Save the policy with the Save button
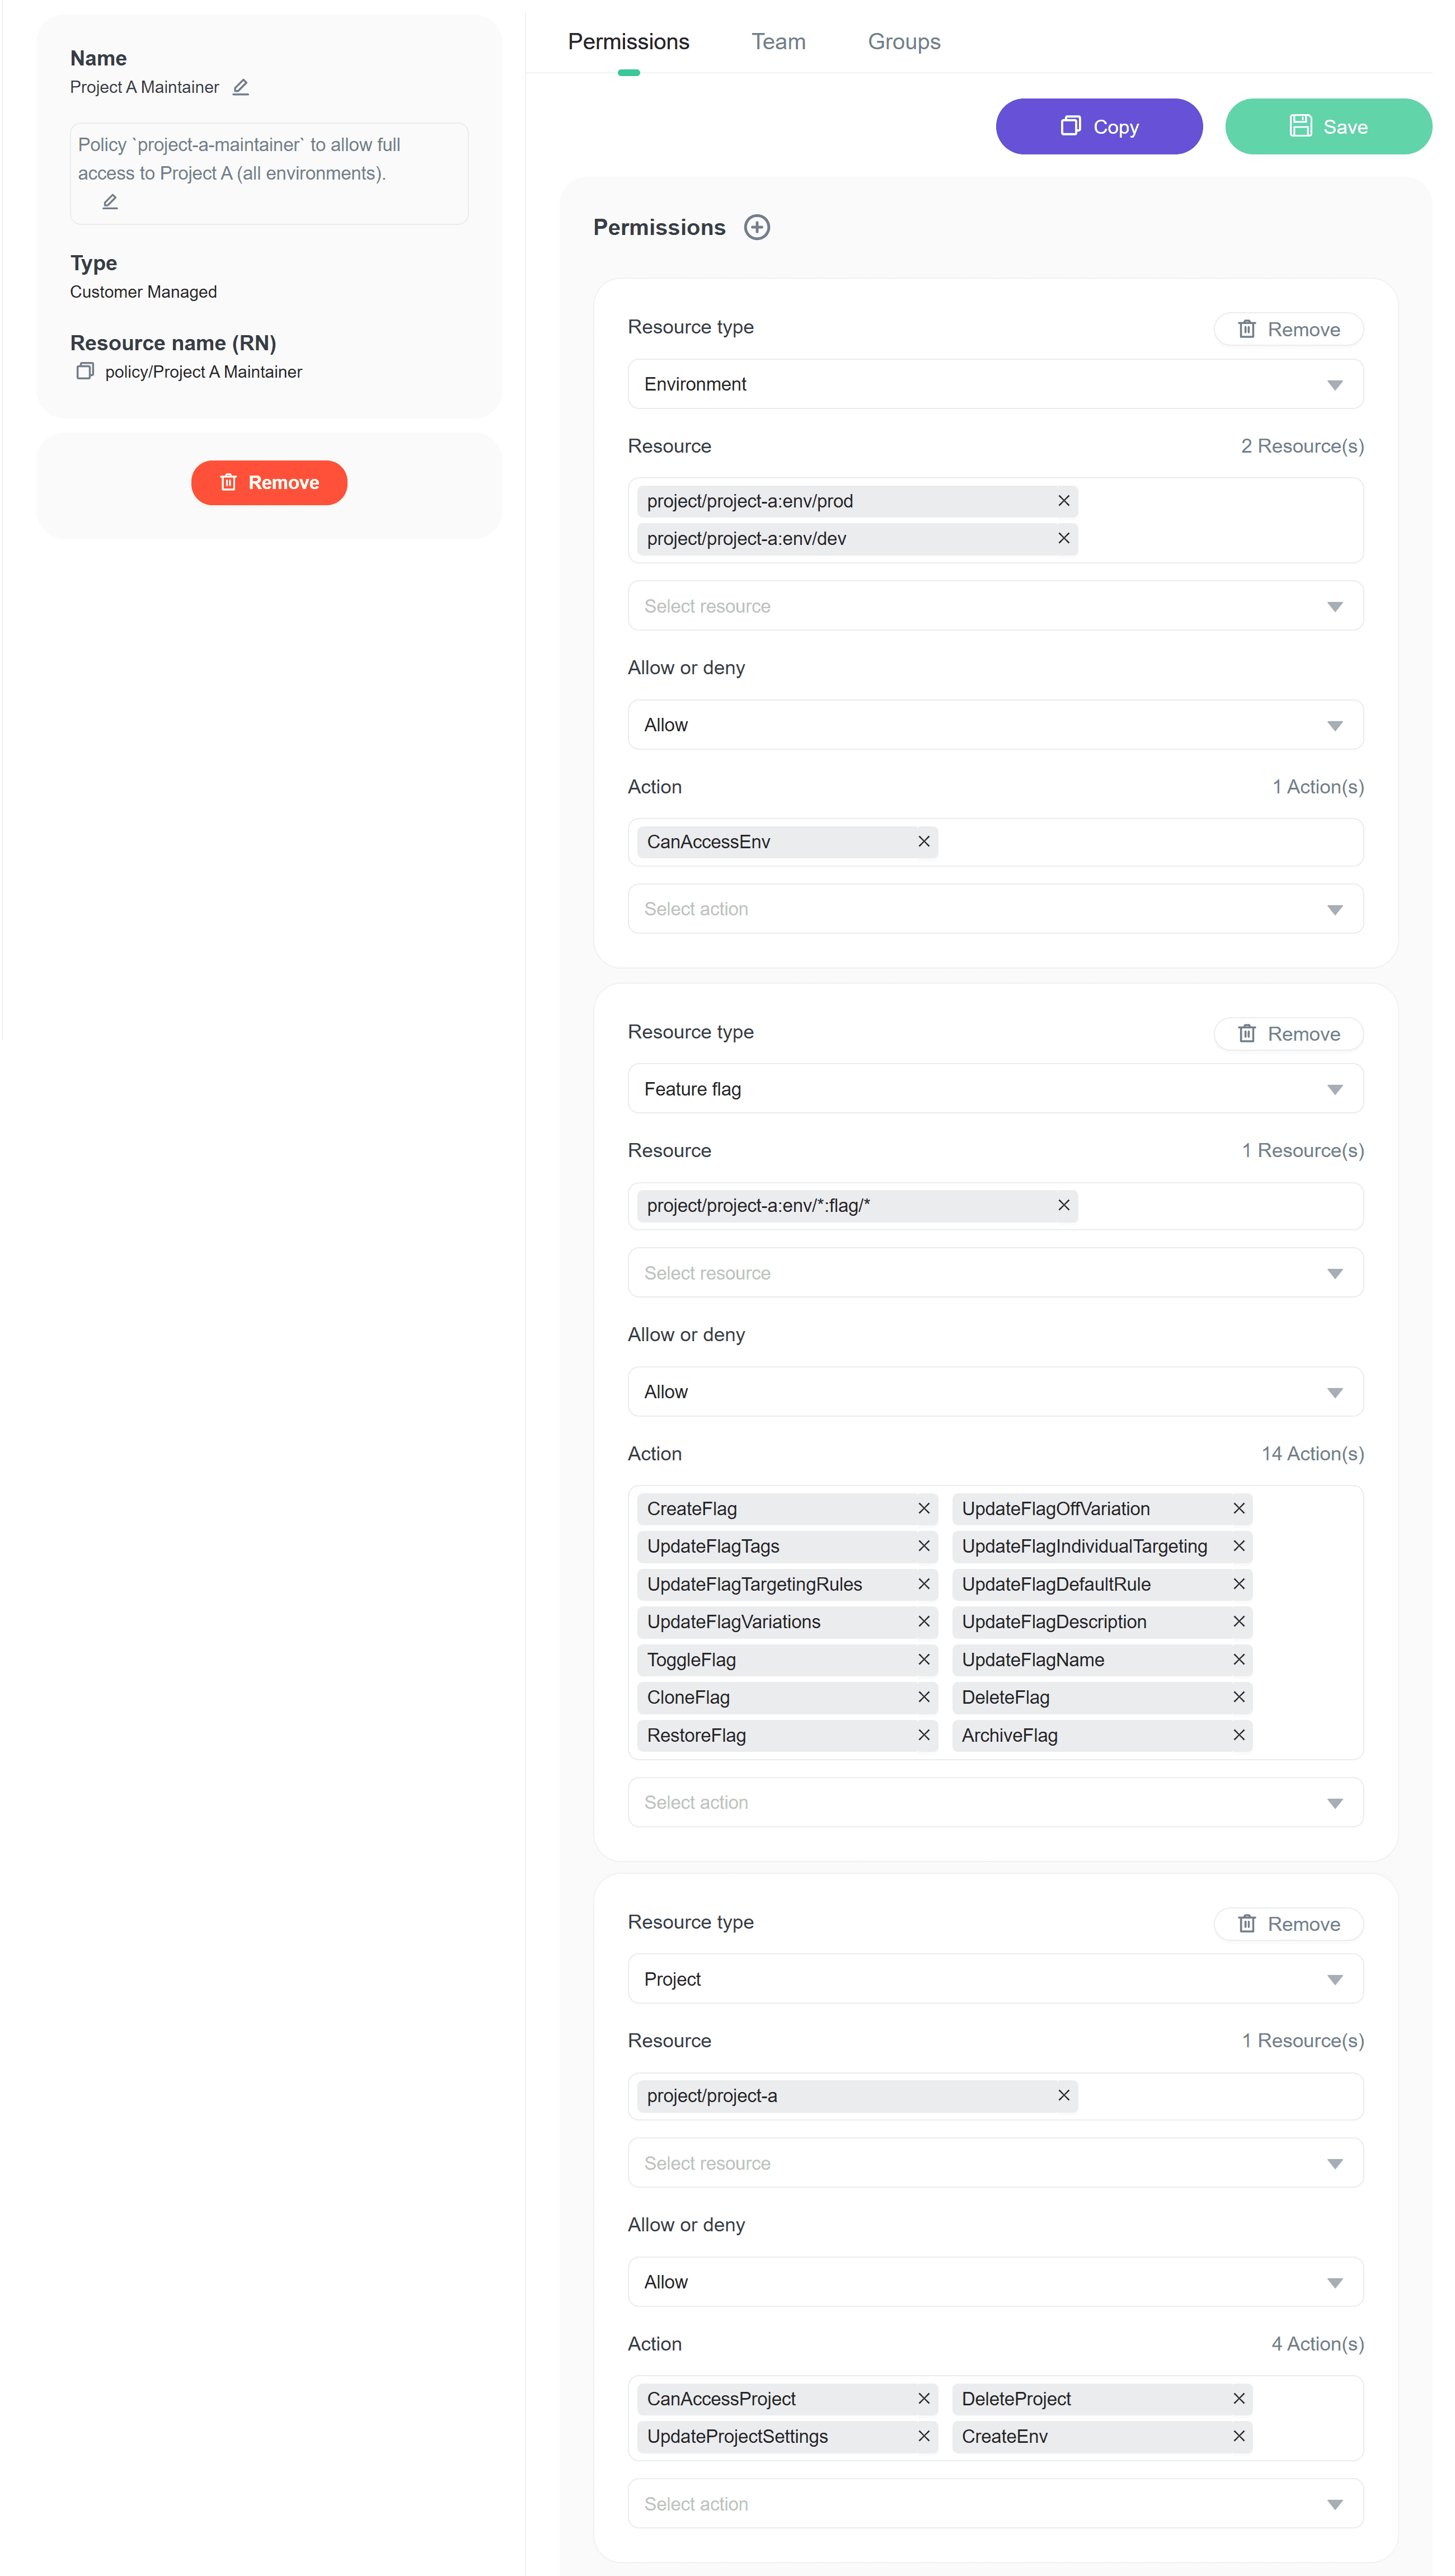 (x=1327, y=127)
